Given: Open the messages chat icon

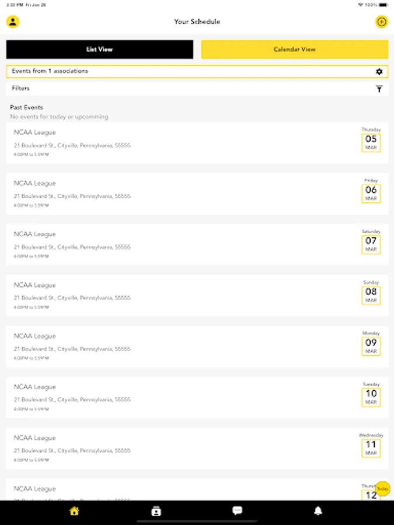Looking at the screenshot, I should [x=237, y=511].
